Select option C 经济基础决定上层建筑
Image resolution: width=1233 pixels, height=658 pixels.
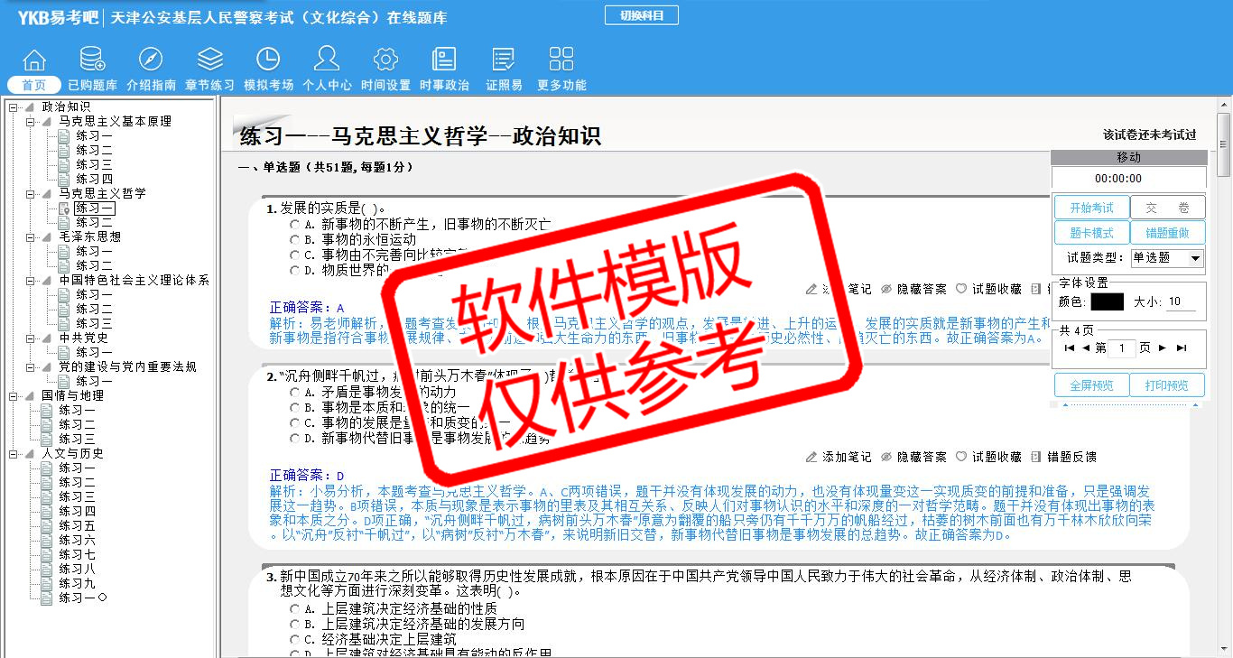click(294, 639)
